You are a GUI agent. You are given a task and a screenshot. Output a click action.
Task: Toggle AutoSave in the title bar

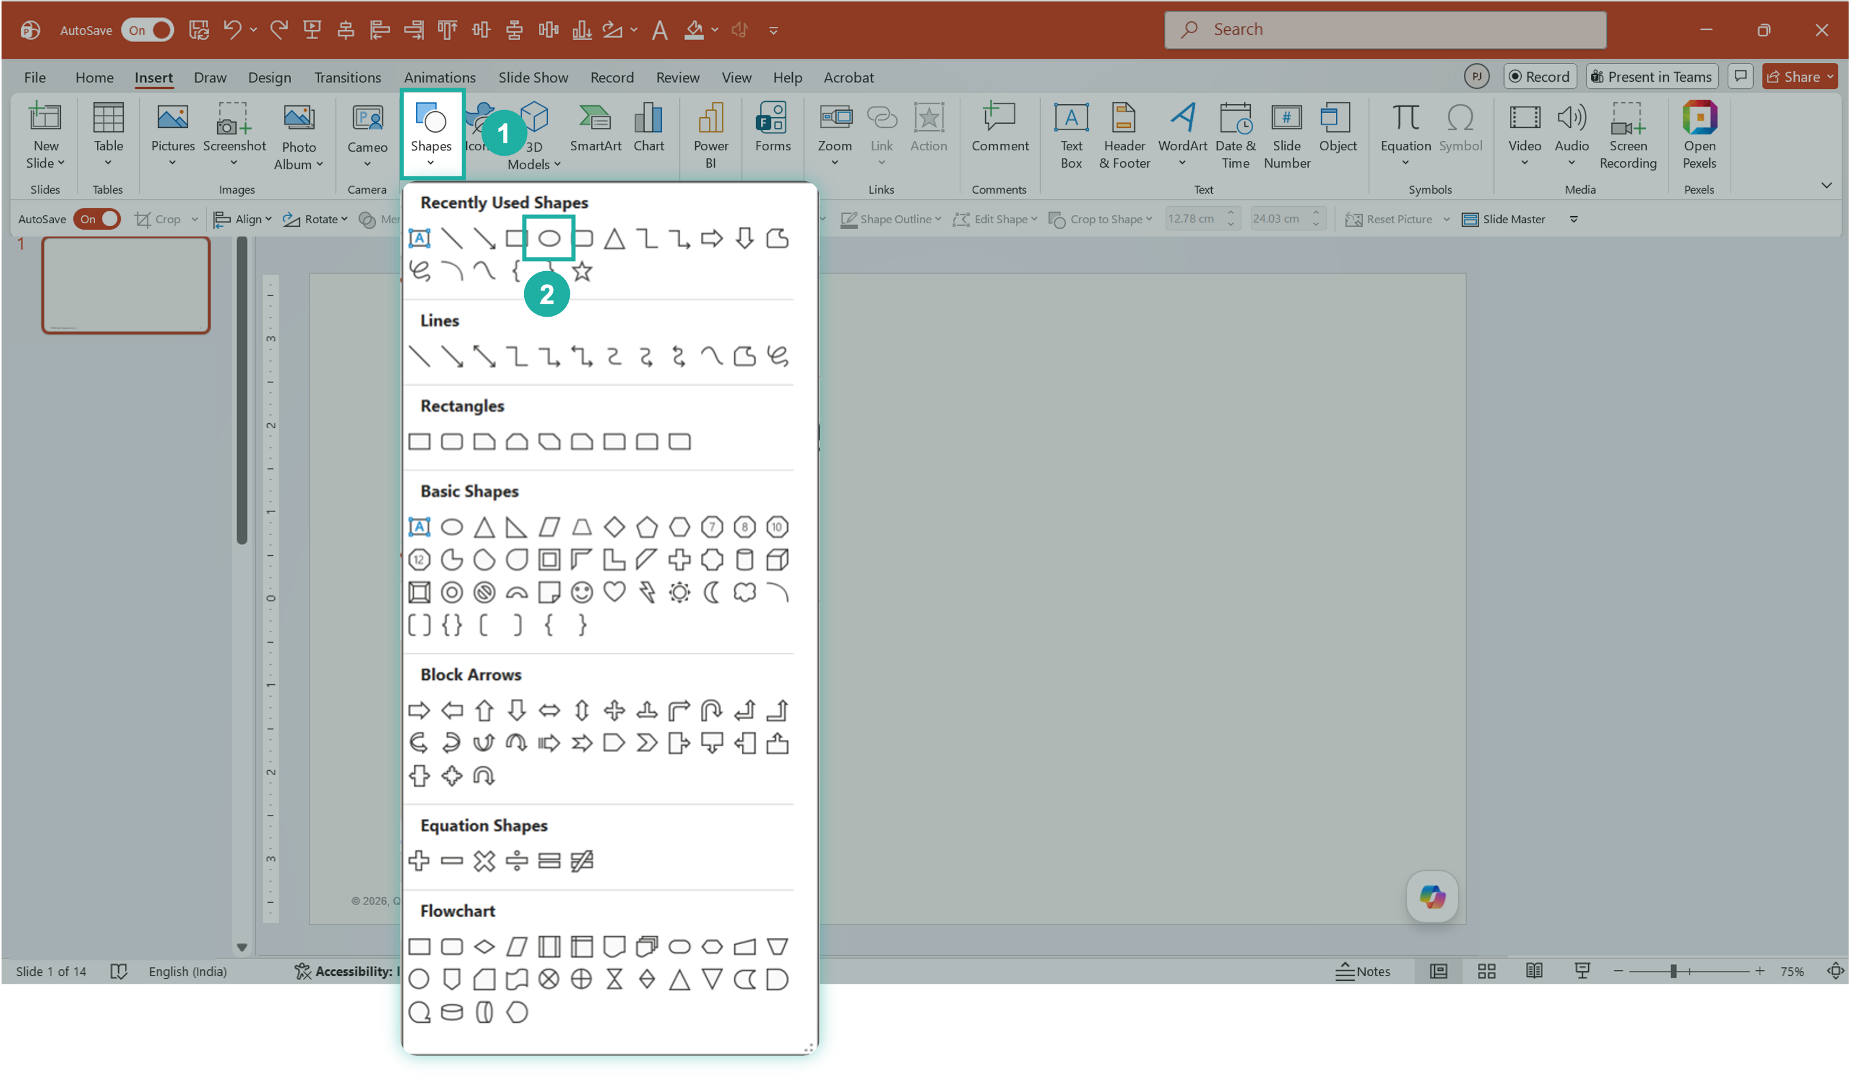coord(147,30)
